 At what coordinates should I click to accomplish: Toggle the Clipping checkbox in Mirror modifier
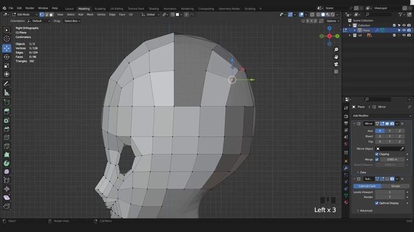pos(376,154)
